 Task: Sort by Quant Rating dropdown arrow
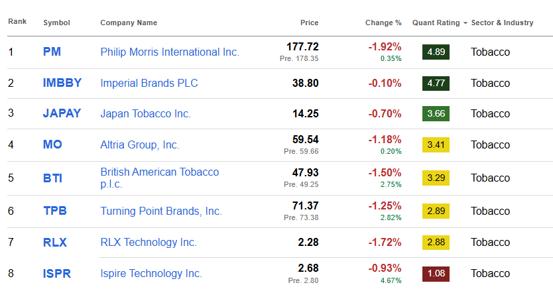tap(465, 23)
